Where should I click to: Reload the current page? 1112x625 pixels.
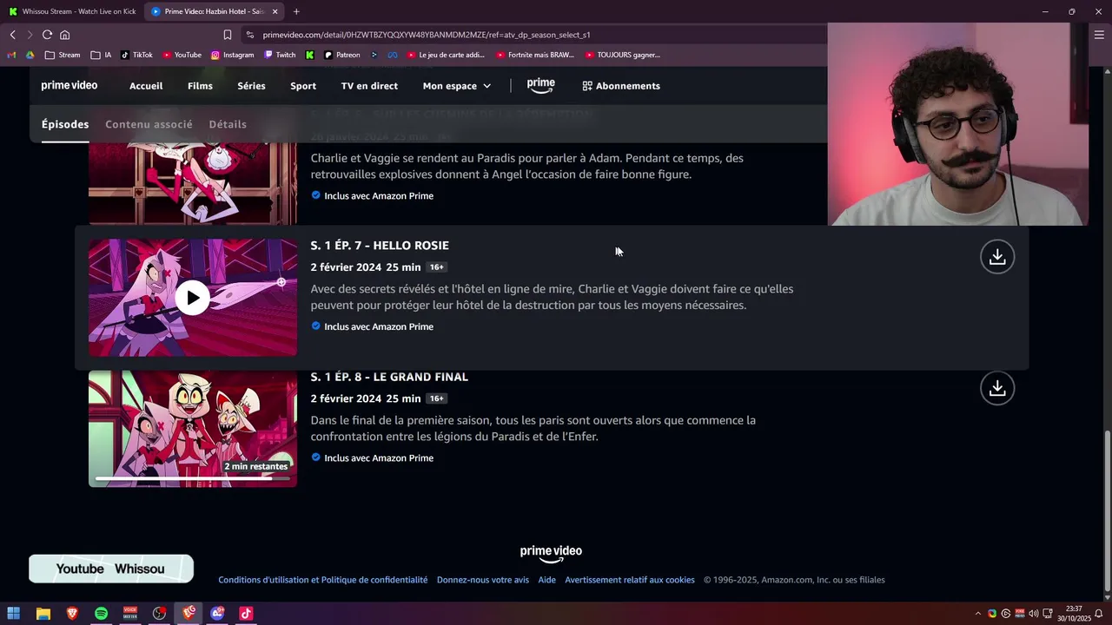click(47, 35)
